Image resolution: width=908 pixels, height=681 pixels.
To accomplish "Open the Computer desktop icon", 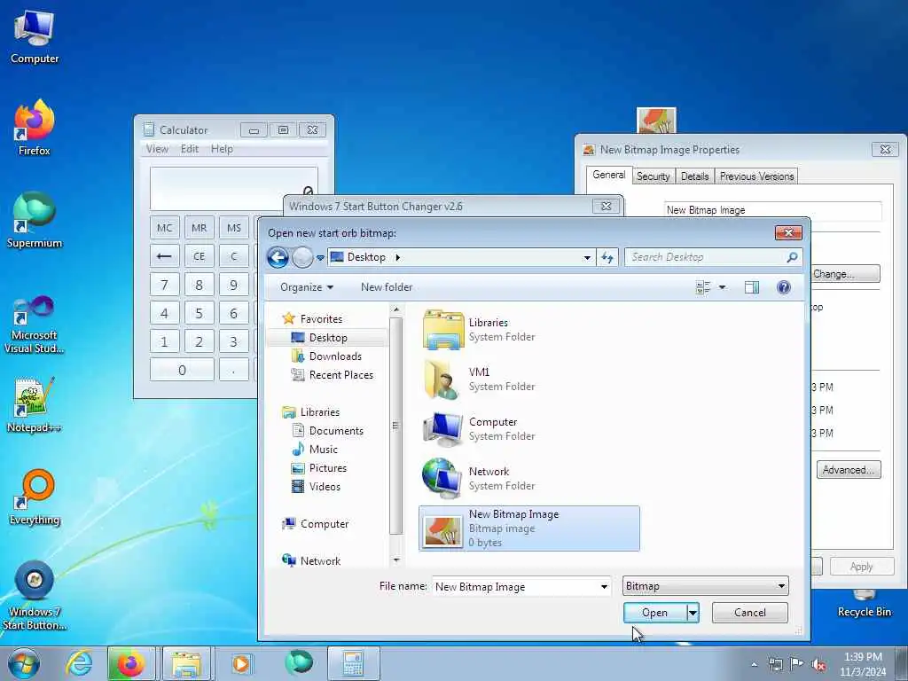I will pos(35,37).
